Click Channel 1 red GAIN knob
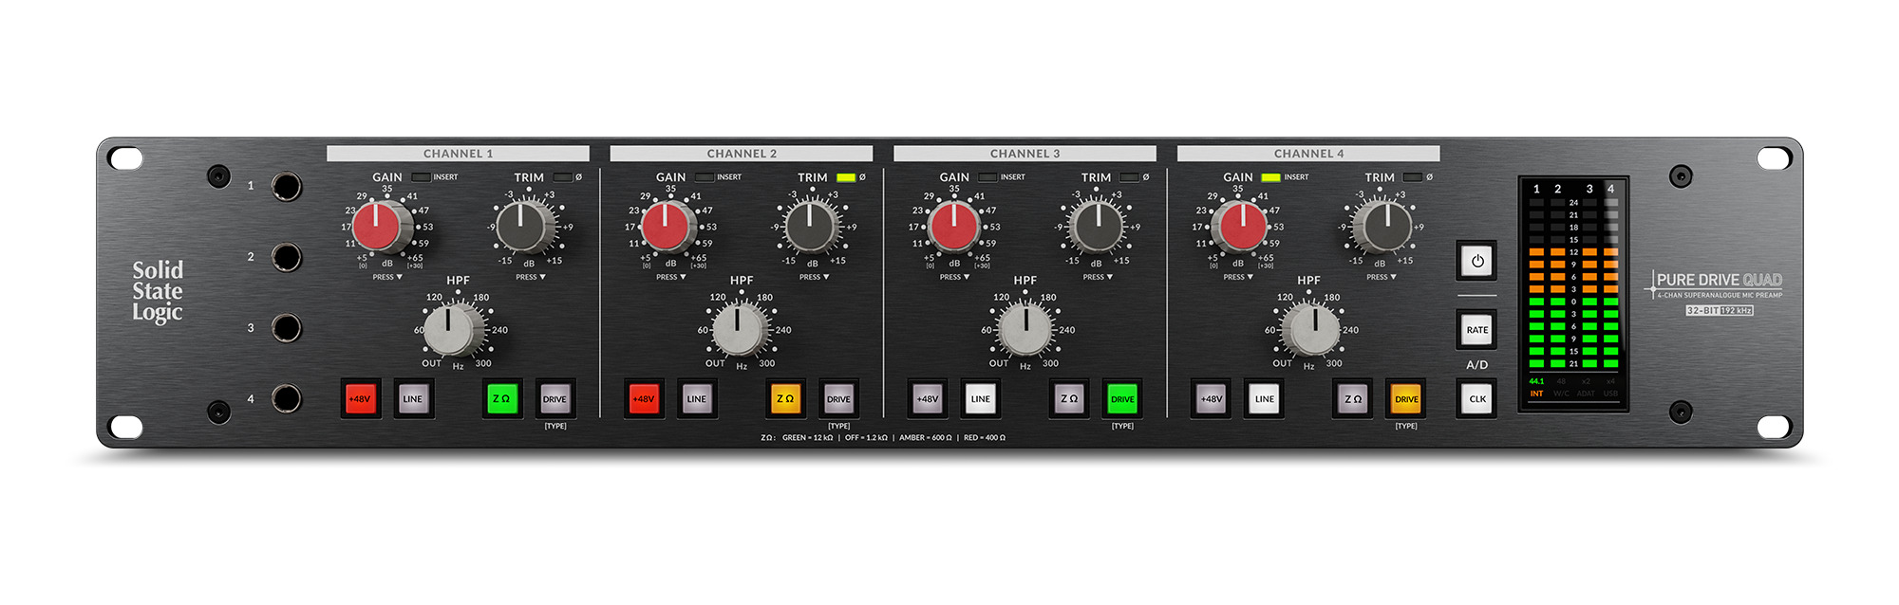This screenshot has height=605, width=1899. (378, 227)
